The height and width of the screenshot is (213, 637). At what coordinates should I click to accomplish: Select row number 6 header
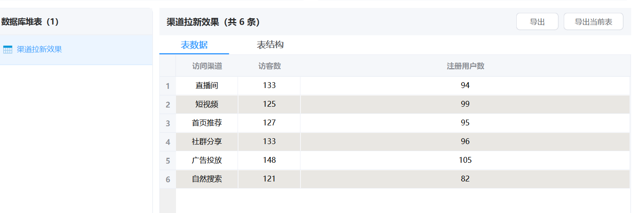[168, 179]
